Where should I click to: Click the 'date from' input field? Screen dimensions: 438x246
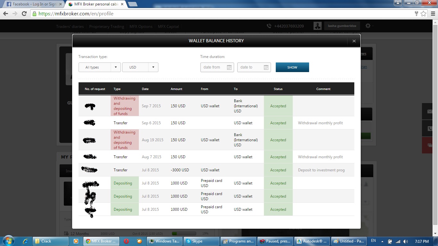click(213, 67)
